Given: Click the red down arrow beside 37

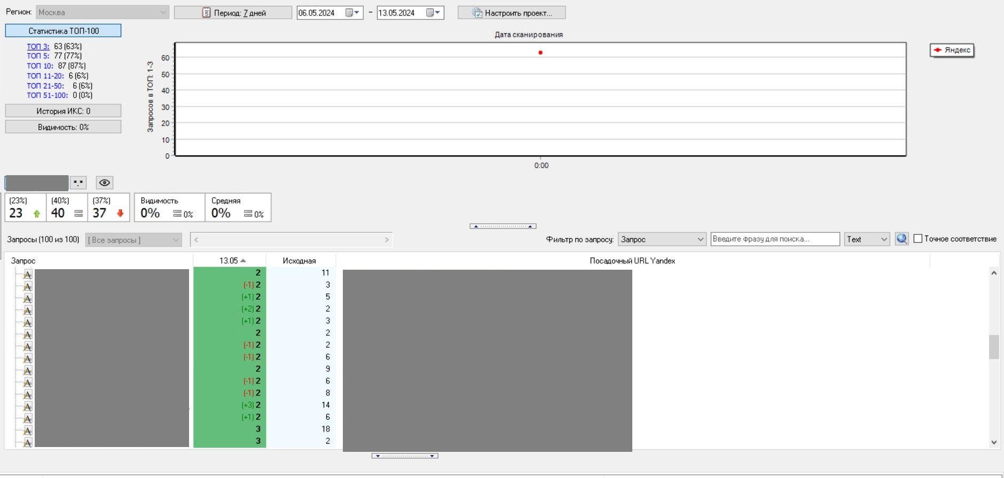Looking at the screenshot, I should coord(120,213).
